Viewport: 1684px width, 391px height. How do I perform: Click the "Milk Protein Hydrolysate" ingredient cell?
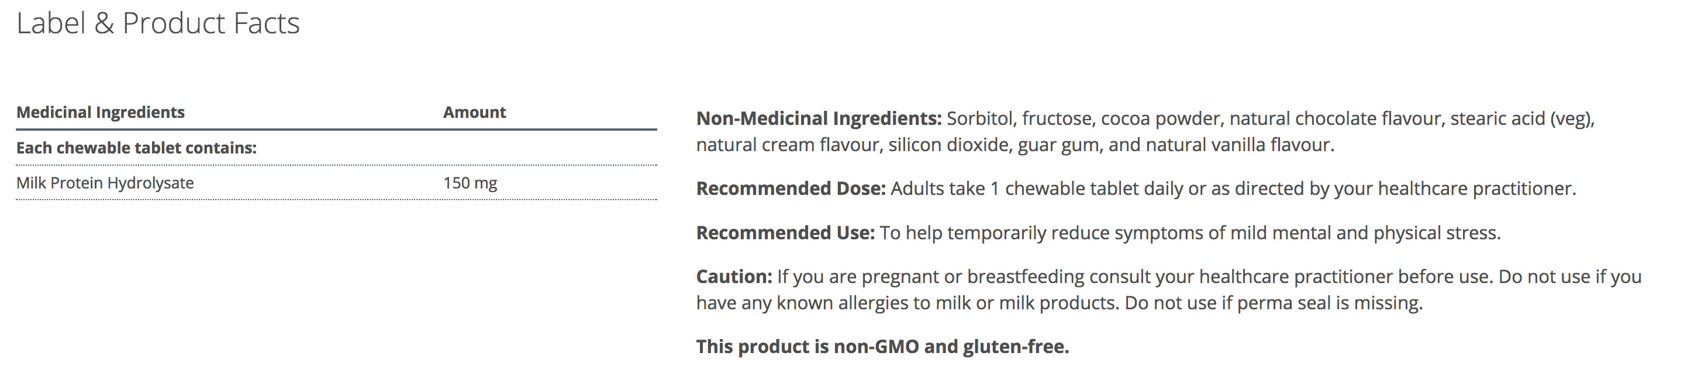[105, 183]
